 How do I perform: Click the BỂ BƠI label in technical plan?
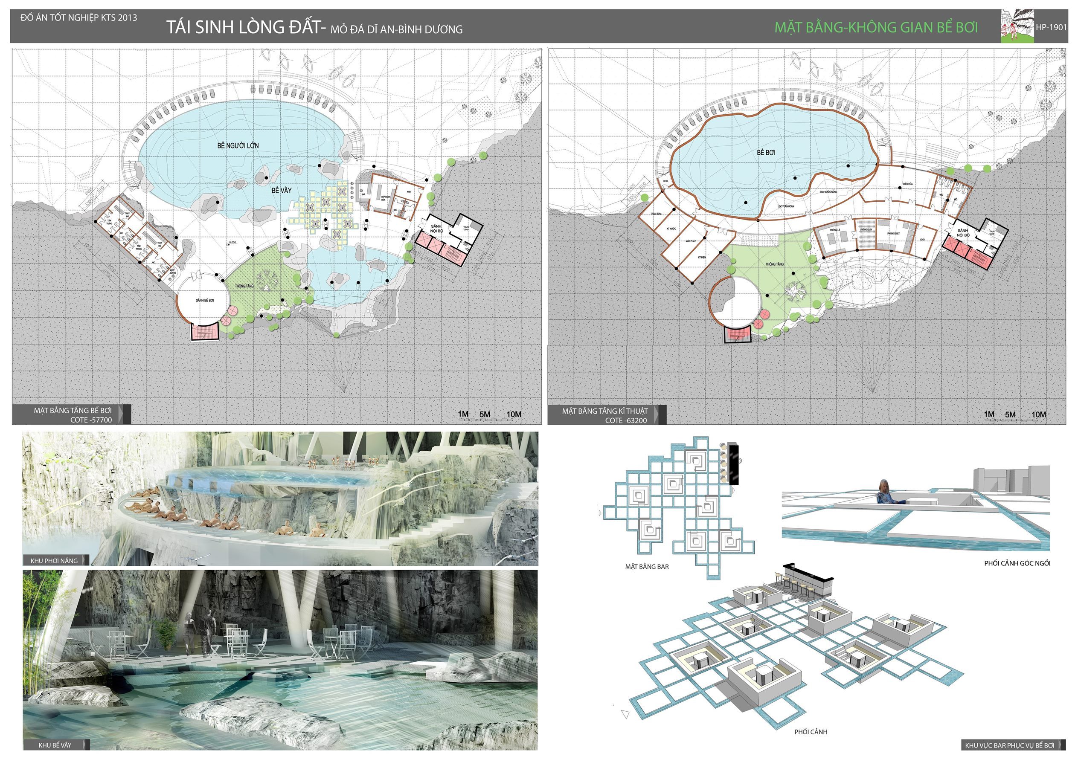click(766, 153)
